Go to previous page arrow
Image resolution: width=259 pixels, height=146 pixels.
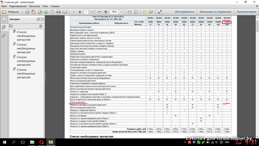[x=74, y=12]
